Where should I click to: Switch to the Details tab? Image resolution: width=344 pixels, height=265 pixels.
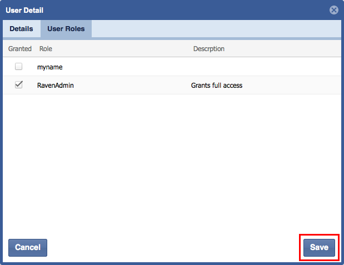(21, 29)
